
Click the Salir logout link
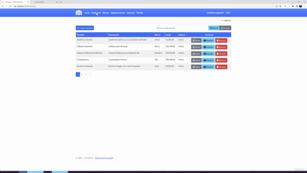228,13
